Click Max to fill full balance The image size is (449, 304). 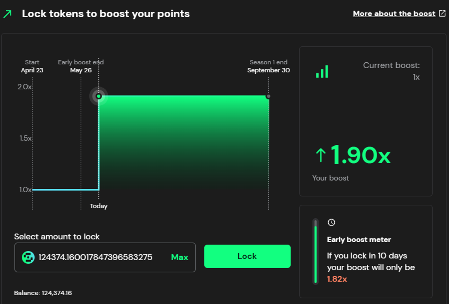point(179,257)
